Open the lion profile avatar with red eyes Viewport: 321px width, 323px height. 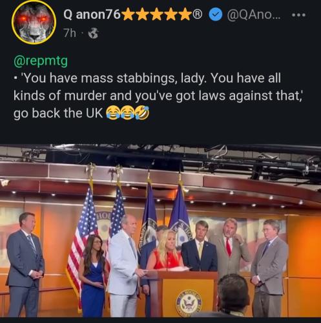34,23
